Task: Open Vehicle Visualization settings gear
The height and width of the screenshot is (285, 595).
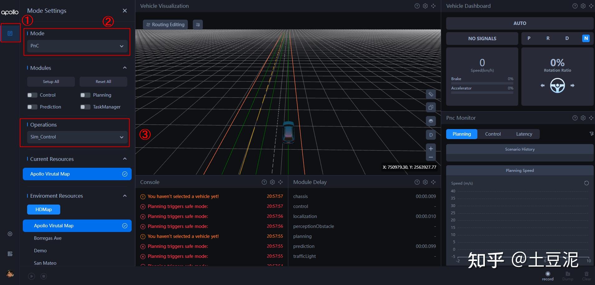Action: pyautogui.click(x=425, y=6)
